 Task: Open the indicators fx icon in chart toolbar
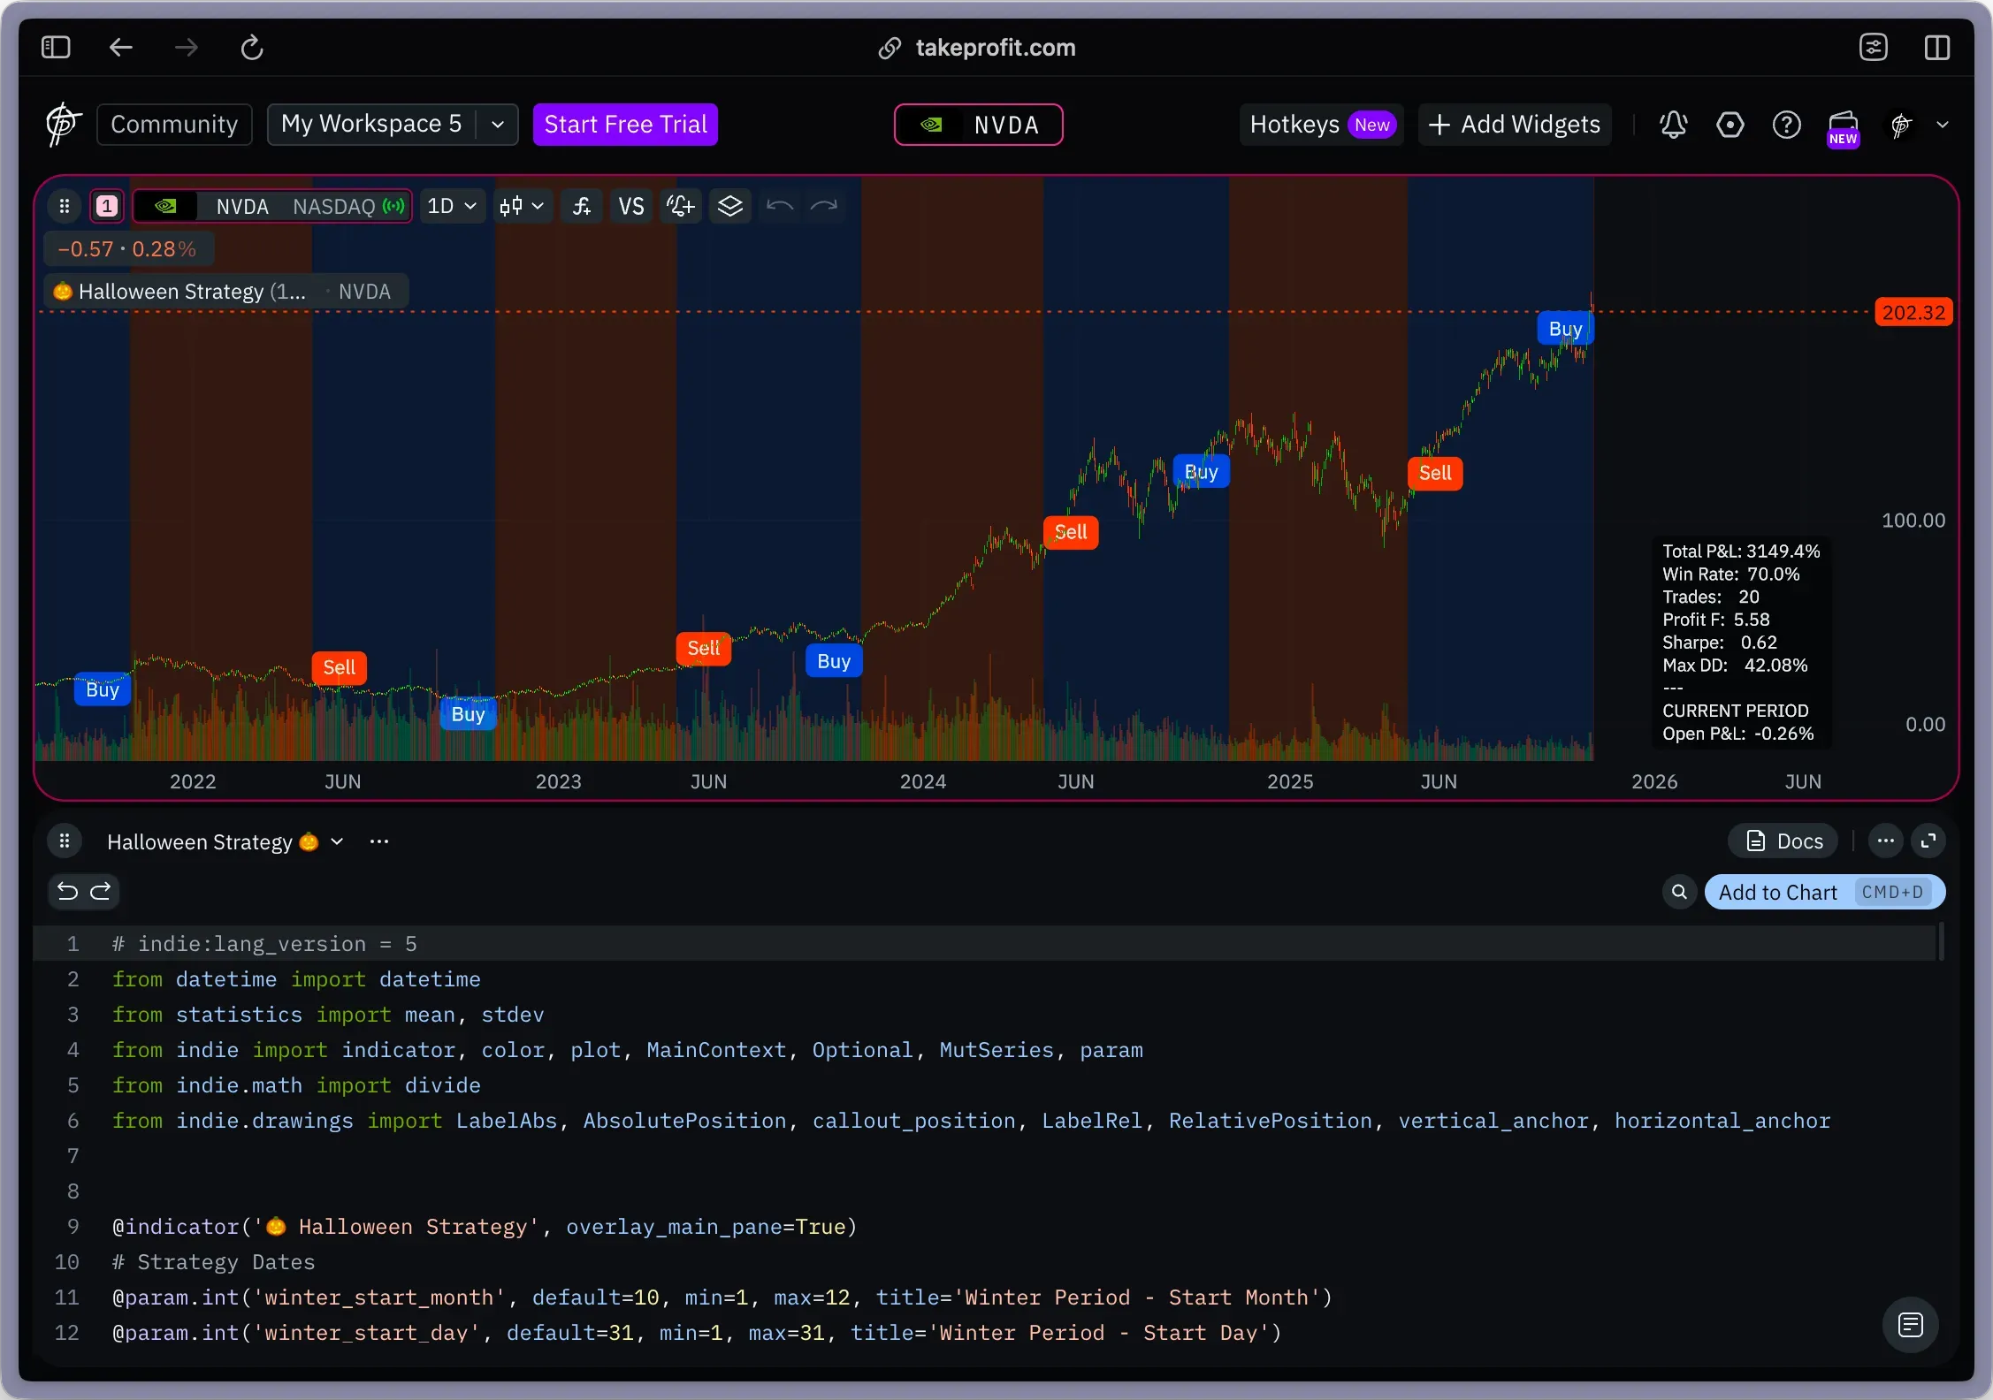(581, 207)
